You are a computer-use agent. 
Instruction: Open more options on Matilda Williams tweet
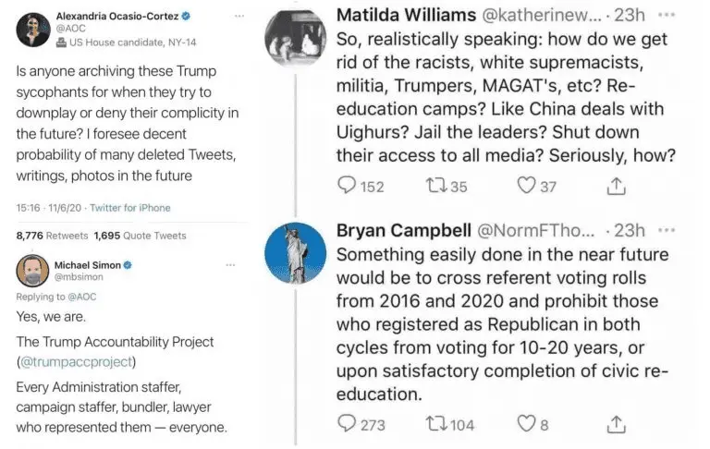coord(665,16)
